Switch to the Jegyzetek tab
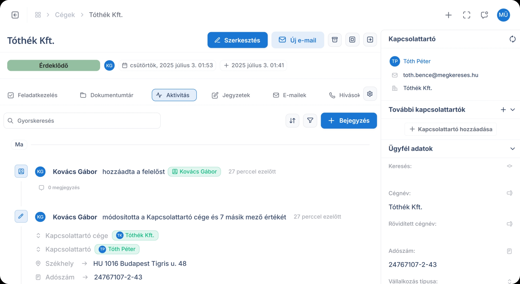520x284 pixels. 236,95
